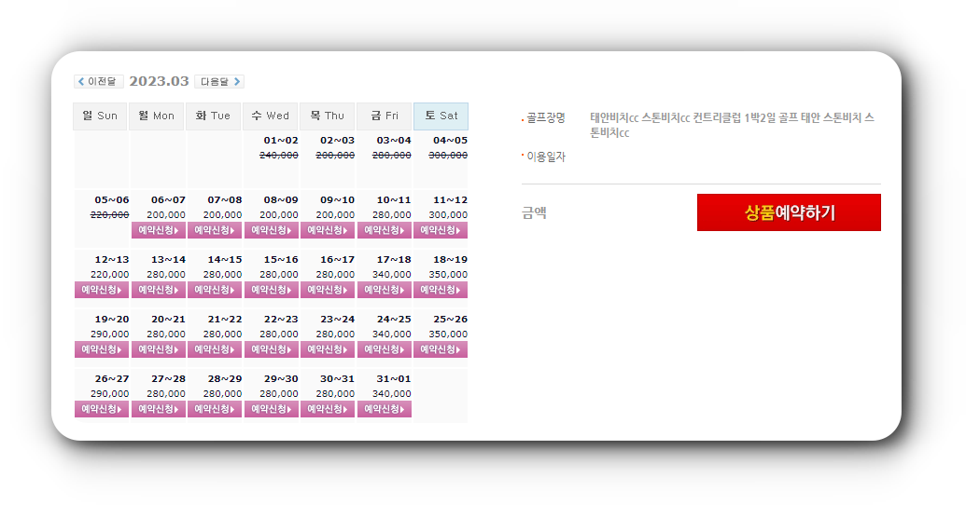The height and width of the screenshot is (505, 966).
Task: Click the 05~06 date label
Action: tap(112, 200)
